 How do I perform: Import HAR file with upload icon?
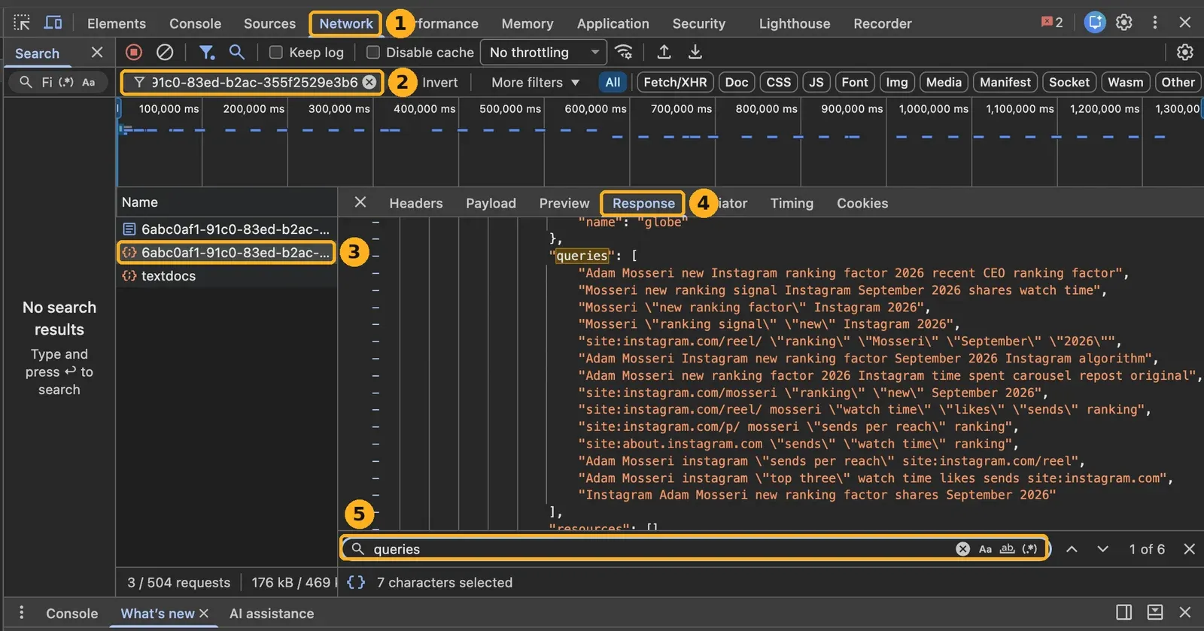(664, 52)
